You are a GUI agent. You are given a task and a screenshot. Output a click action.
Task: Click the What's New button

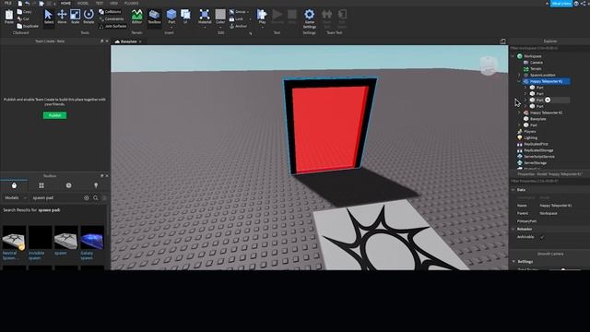pos(561,4)
